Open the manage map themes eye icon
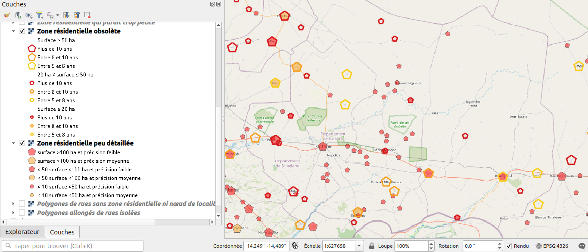 pyautogui.click(x=29, y=15)
